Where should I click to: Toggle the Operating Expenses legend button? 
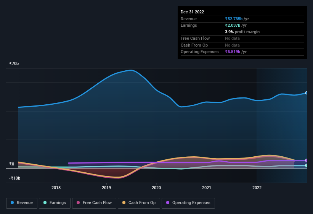tap(188, 203)
